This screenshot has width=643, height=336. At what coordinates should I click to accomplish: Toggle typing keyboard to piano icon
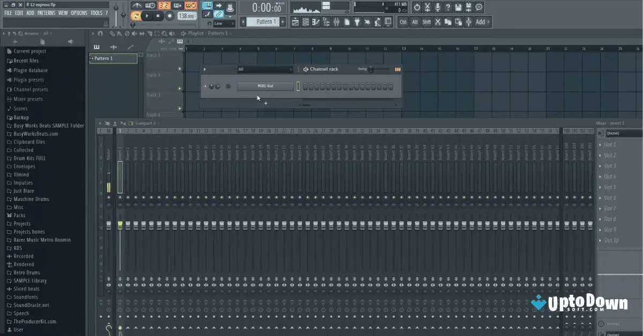click(206, 5)
